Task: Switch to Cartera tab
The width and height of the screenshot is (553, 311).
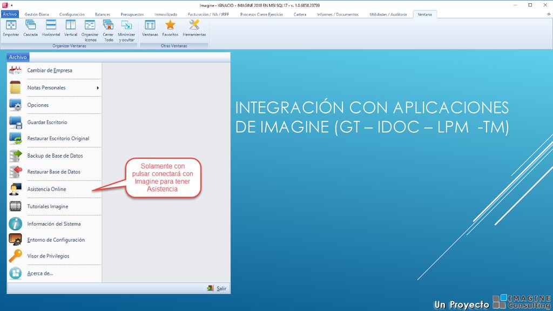Action: [300, 15]
